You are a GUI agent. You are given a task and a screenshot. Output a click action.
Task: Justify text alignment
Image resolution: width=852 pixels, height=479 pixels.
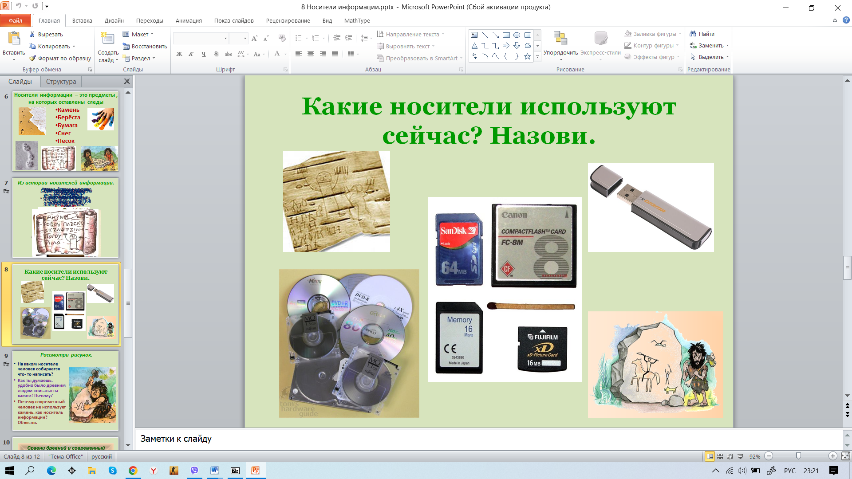[x=335, y=54]
